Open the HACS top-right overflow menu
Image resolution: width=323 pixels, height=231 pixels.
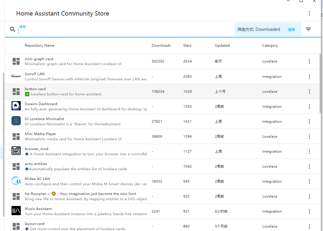coord(309,13)
